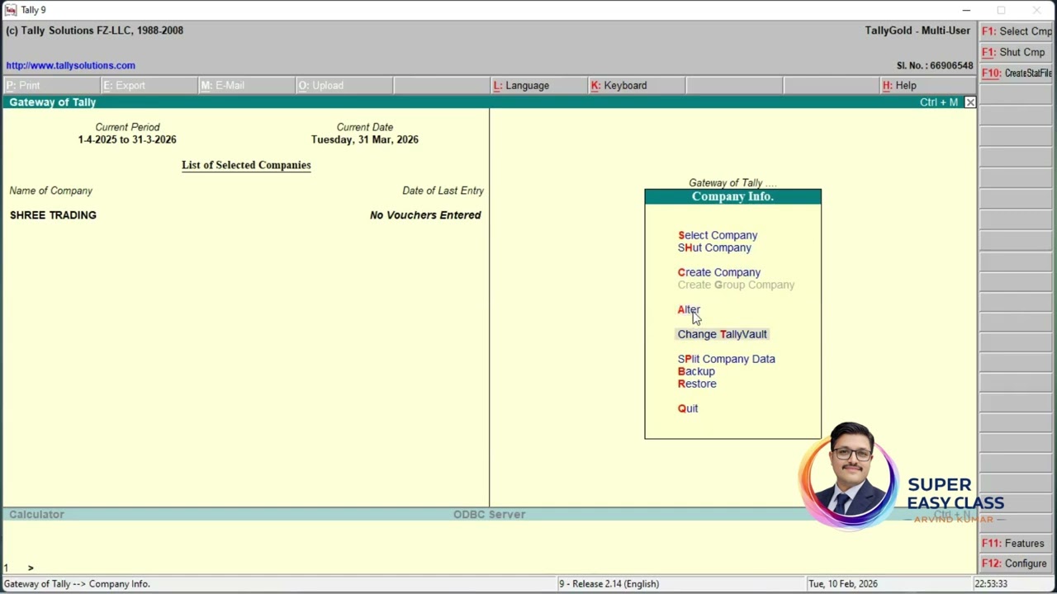Screen dimensions: 1057x594
Task: Open the Keyboard options button
Action: pos(636,86)
